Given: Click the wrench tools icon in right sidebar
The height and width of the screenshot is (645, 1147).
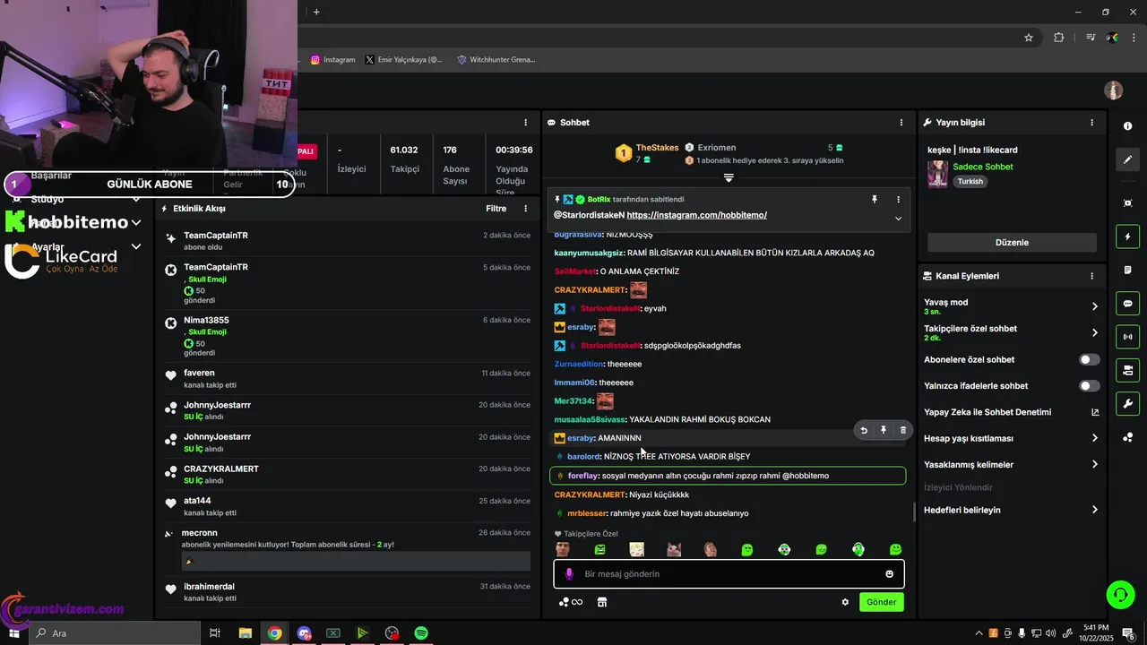Looking at the screenshot, I should click(1127, 403).
